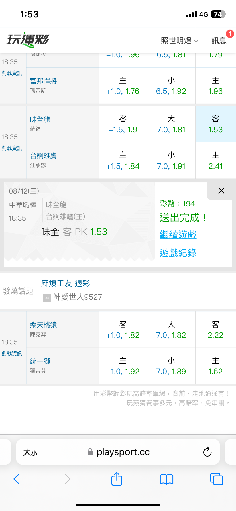Select 主 -1.0, 1.92 for 統一獅
This screenshot has width=236, height=511.
[x=123, y=366]
